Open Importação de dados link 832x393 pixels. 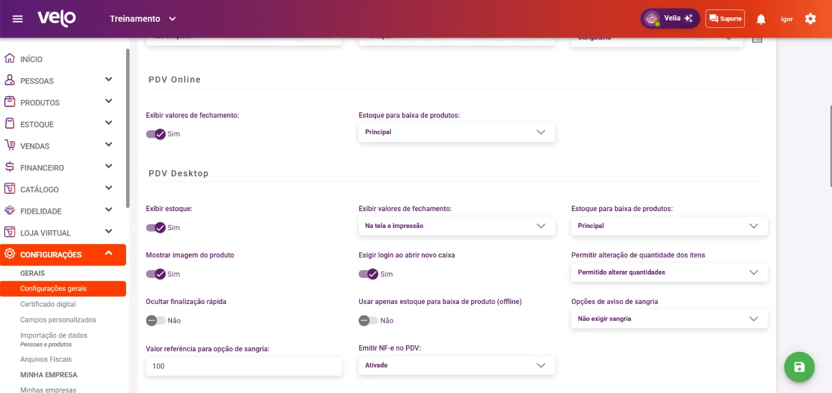tap(54, 335)
